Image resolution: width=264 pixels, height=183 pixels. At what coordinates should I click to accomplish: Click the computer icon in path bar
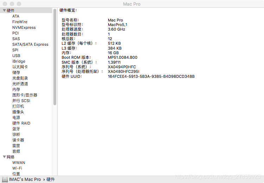click(5, 179)
